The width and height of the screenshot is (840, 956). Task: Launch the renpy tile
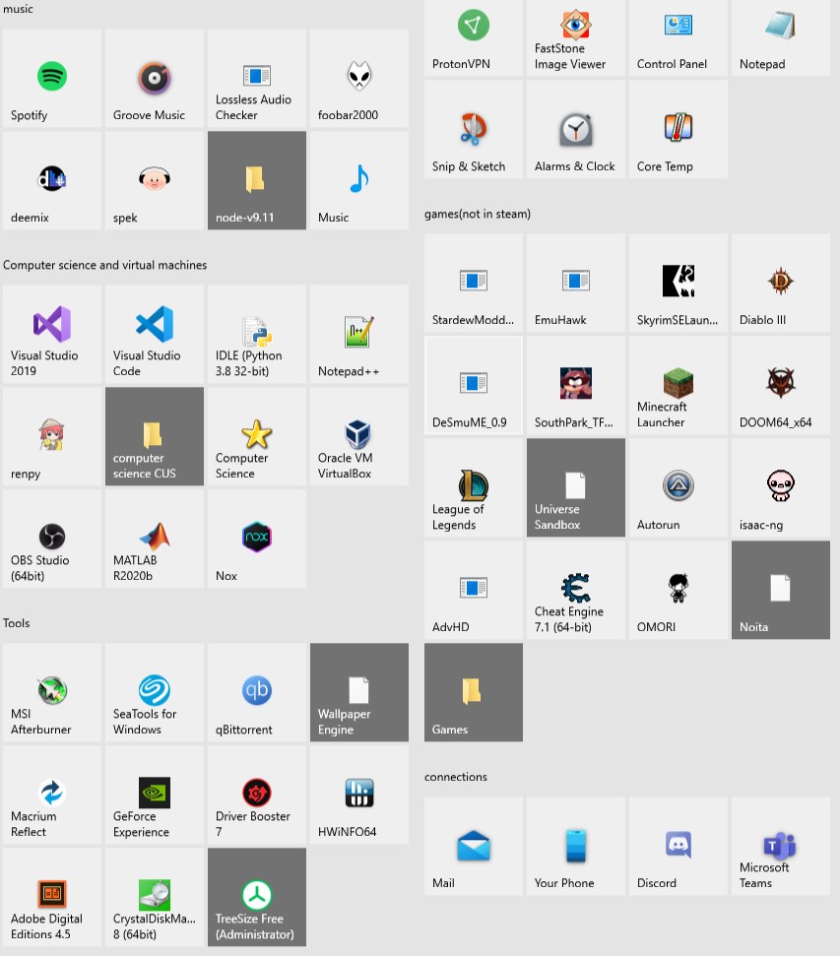tap(52, 436)
